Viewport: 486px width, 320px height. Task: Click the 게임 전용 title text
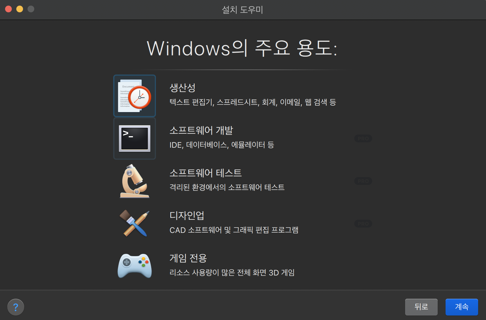[188, 258]
